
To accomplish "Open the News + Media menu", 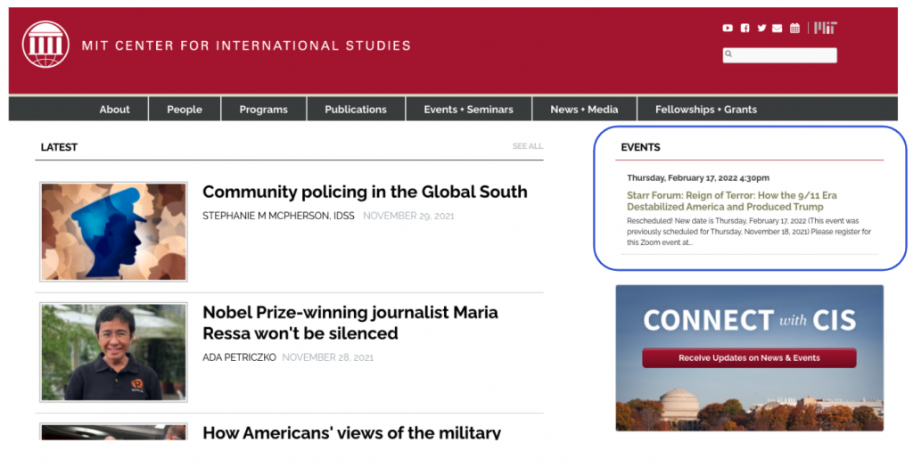I will [584, 110].
